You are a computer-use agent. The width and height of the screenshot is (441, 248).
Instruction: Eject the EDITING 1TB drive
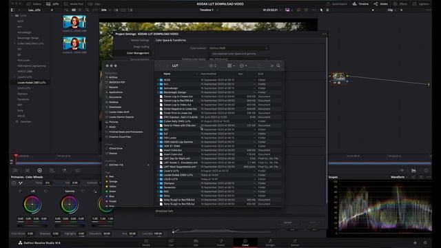point(149,165)
